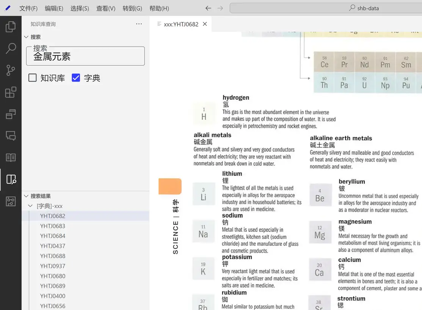Click the navigate back arrow

[208, 8]
